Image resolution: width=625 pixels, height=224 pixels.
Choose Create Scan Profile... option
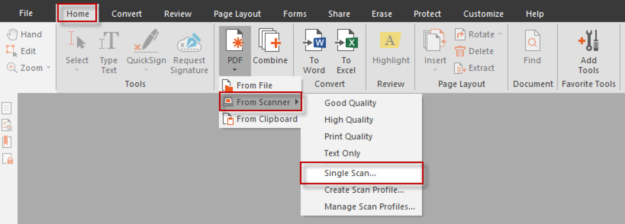point(361,190)
